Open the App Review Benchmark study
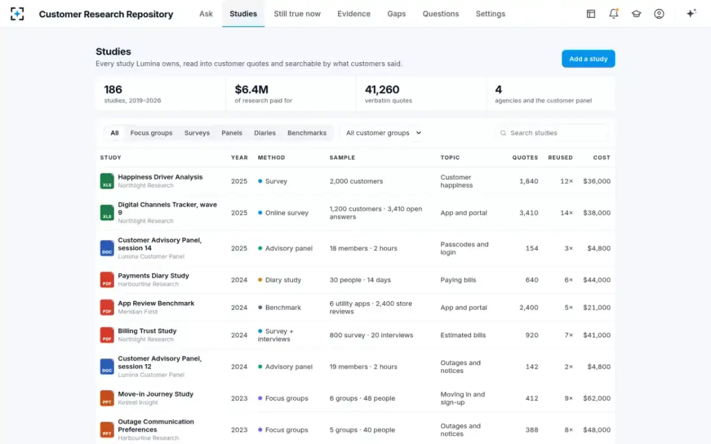The width and height of the screenshot is (711, 444). pos(156,303)
